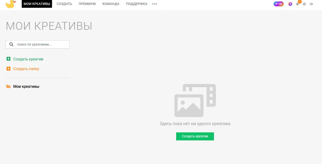The image size is (322, 164).
Task: Focus the поиск по креативам search field
Action: pos(38,44)
